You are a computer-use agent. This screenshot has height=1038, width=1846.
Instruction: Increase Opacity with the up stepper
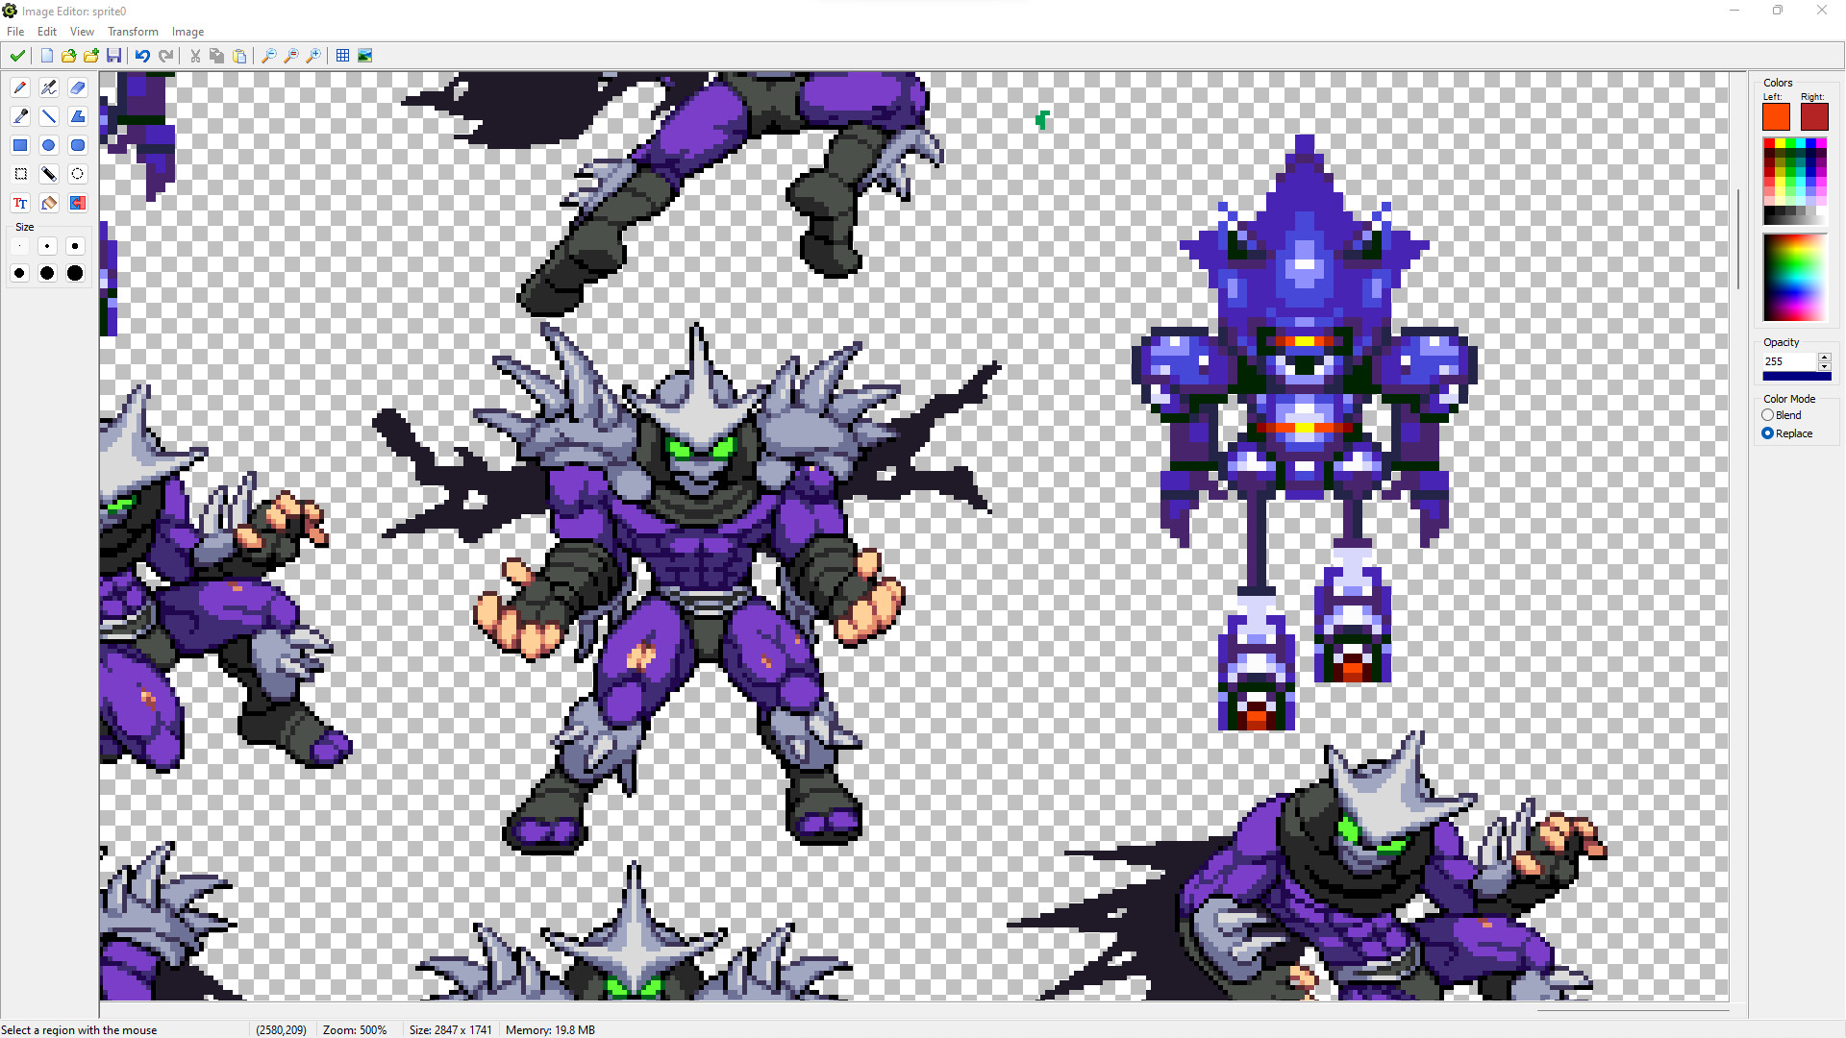click(x=1826, y=357)
